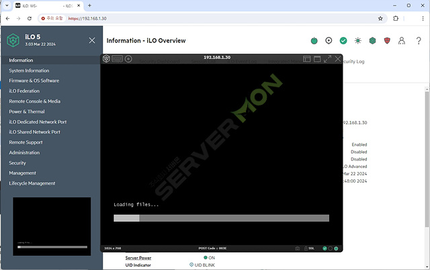Open System Information in sidebar
Viewport: 430px width, 270px height.
click(x=29, y=71)
